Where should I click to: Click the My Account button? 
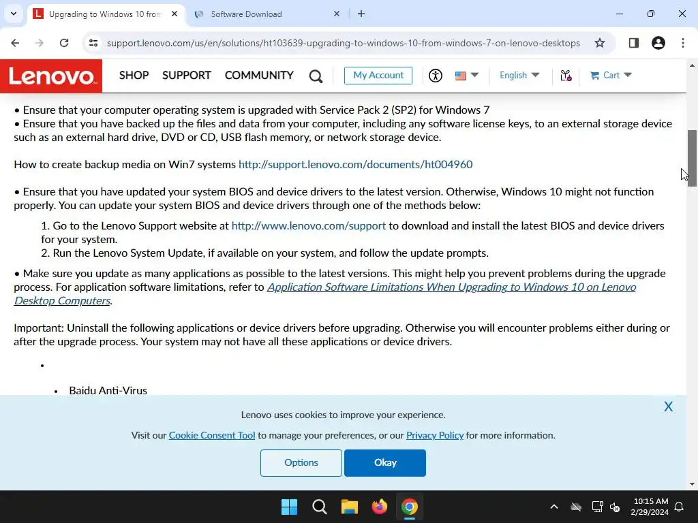378,75
